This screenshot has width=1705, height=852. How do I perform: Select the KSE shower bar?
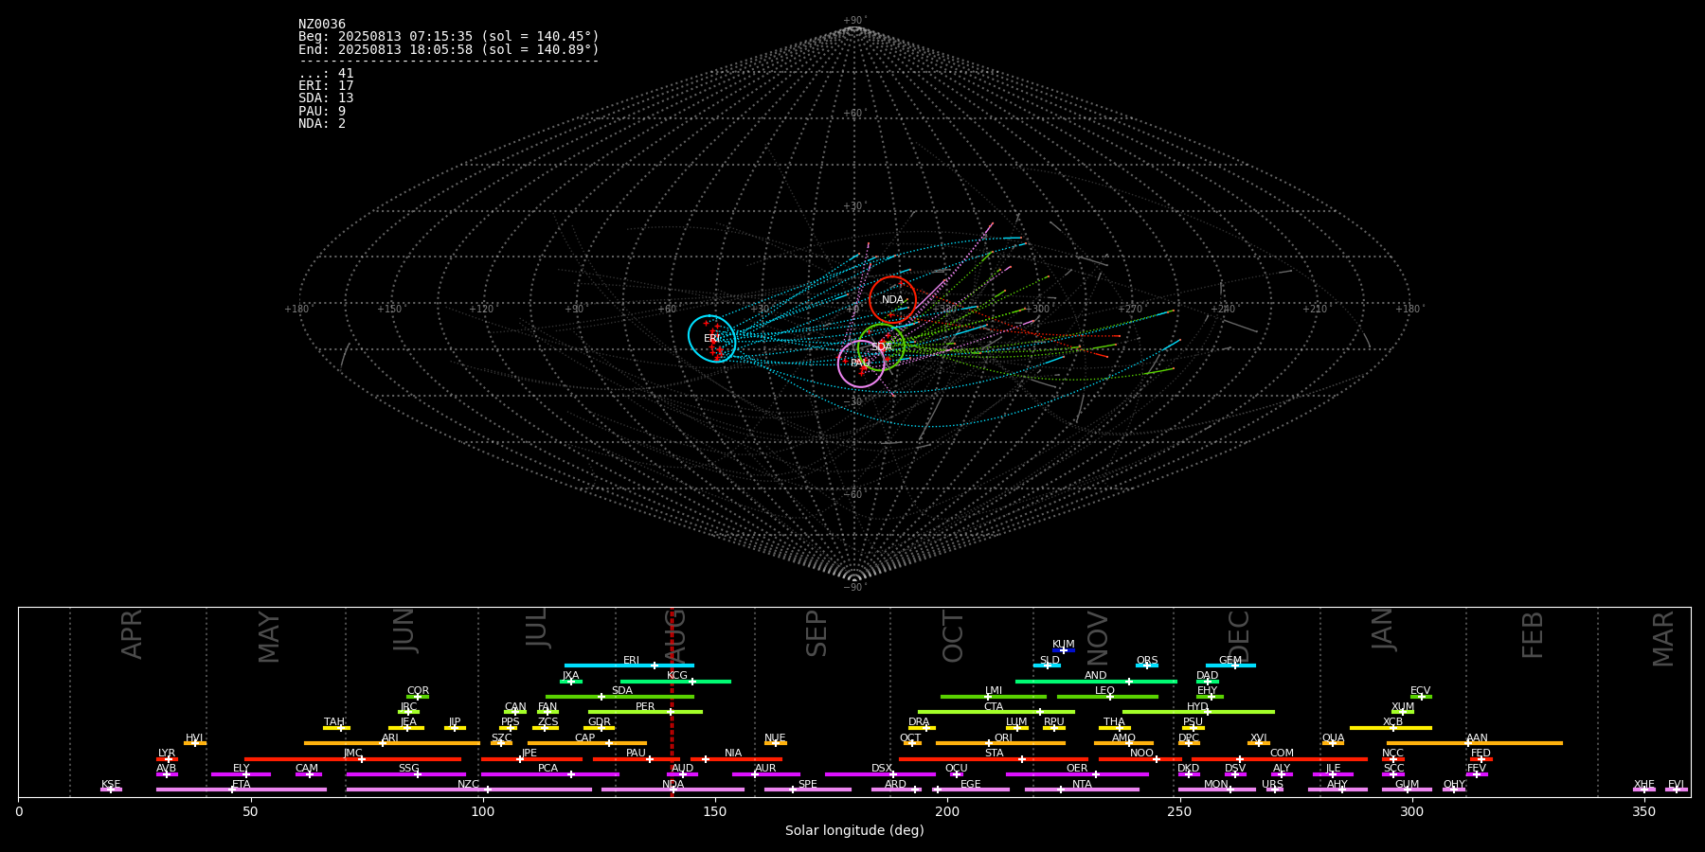coord(111,790)
